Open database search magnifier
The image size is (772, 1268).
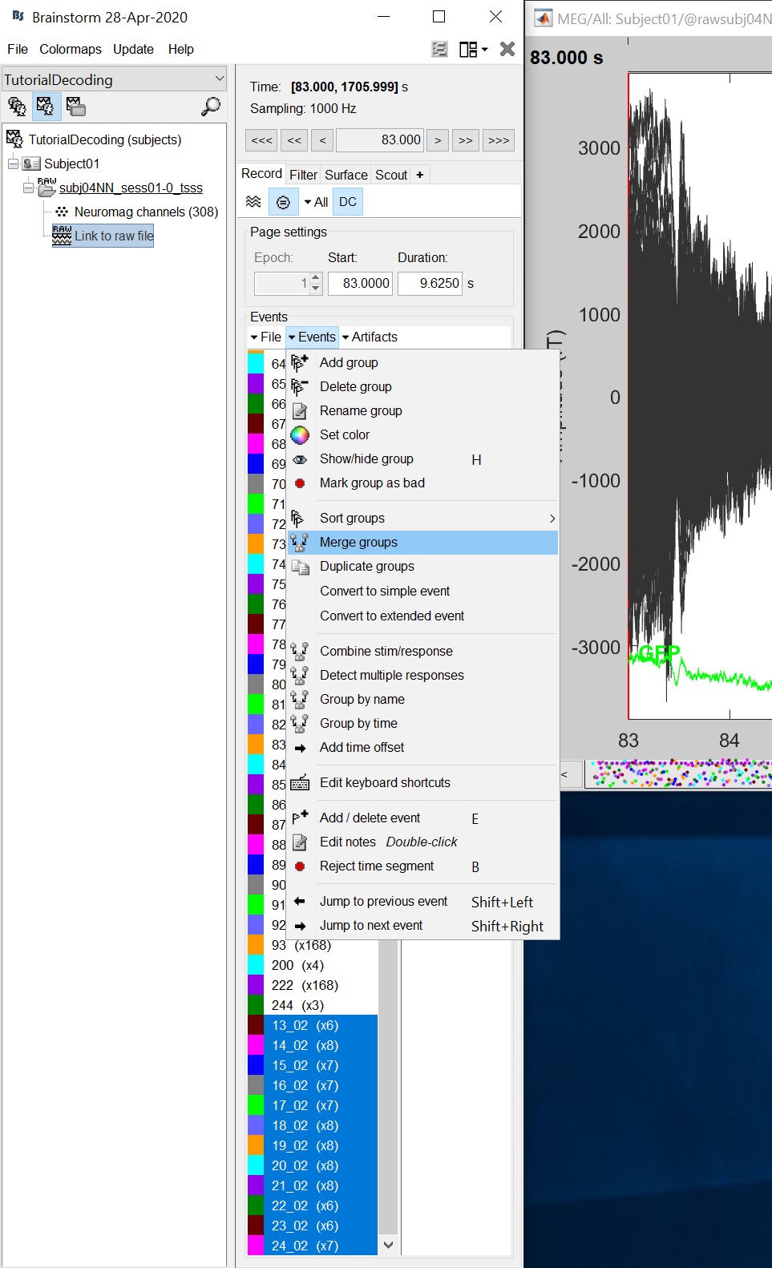click(x=211, y=106)
